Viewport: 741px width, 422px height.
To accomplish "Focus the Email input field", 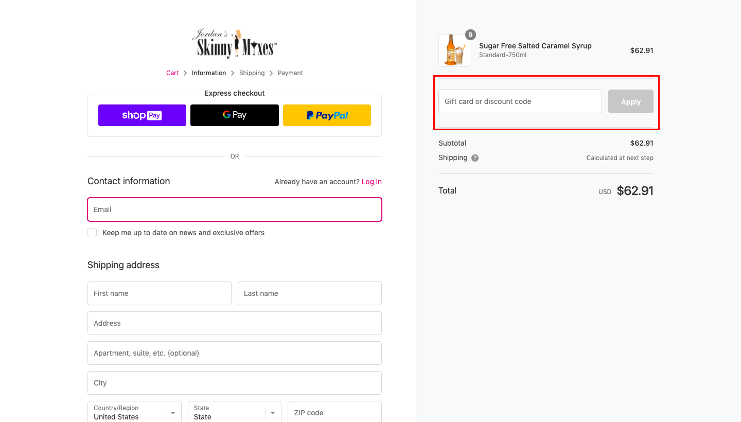I will tap(235, 209).
